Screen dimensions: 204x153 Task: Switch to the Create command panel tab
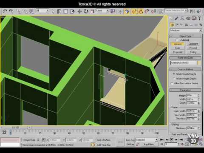(x=172, y=19)
